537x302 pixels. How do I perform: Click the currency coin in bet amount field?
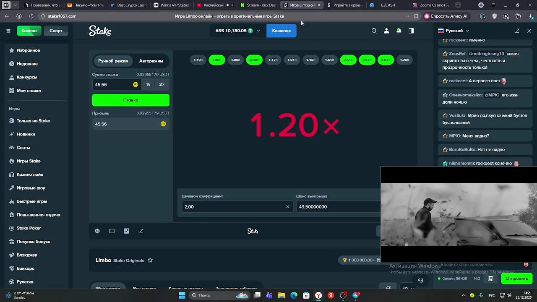point(136,84)
